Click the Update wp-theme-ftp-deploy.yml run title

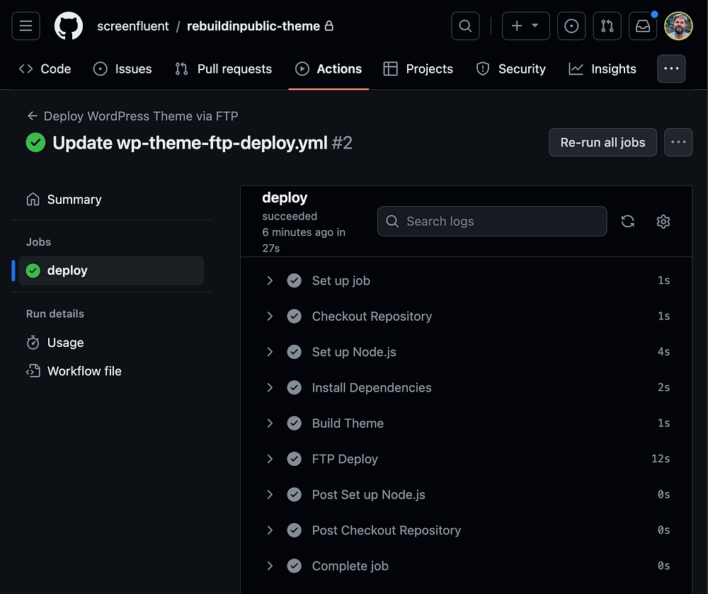tap(190, 142)
